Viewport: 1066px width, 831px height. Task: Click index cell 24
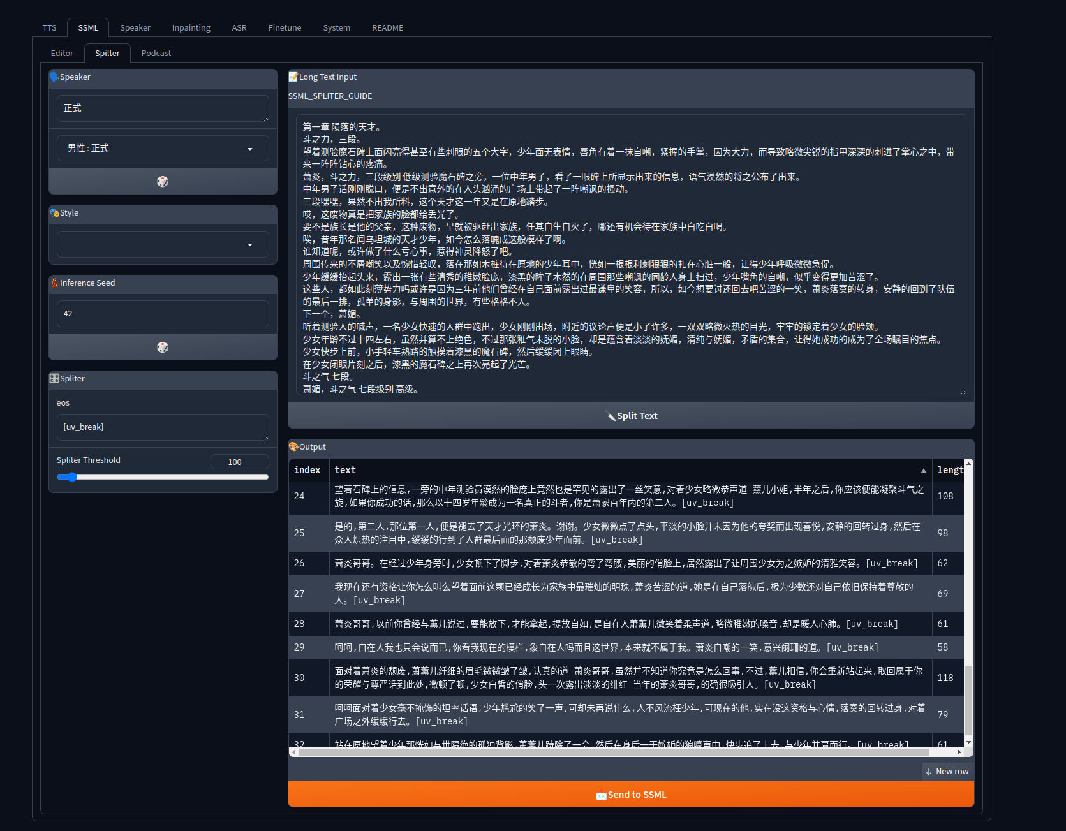click(309, 496)
